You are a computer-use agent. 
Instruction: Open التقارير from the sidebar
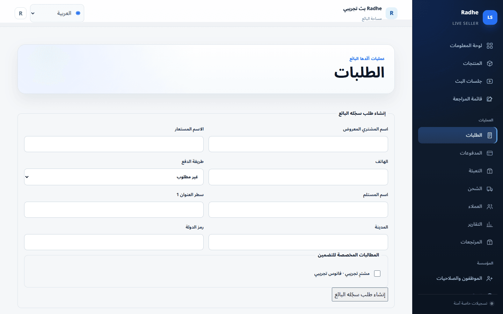458,224
